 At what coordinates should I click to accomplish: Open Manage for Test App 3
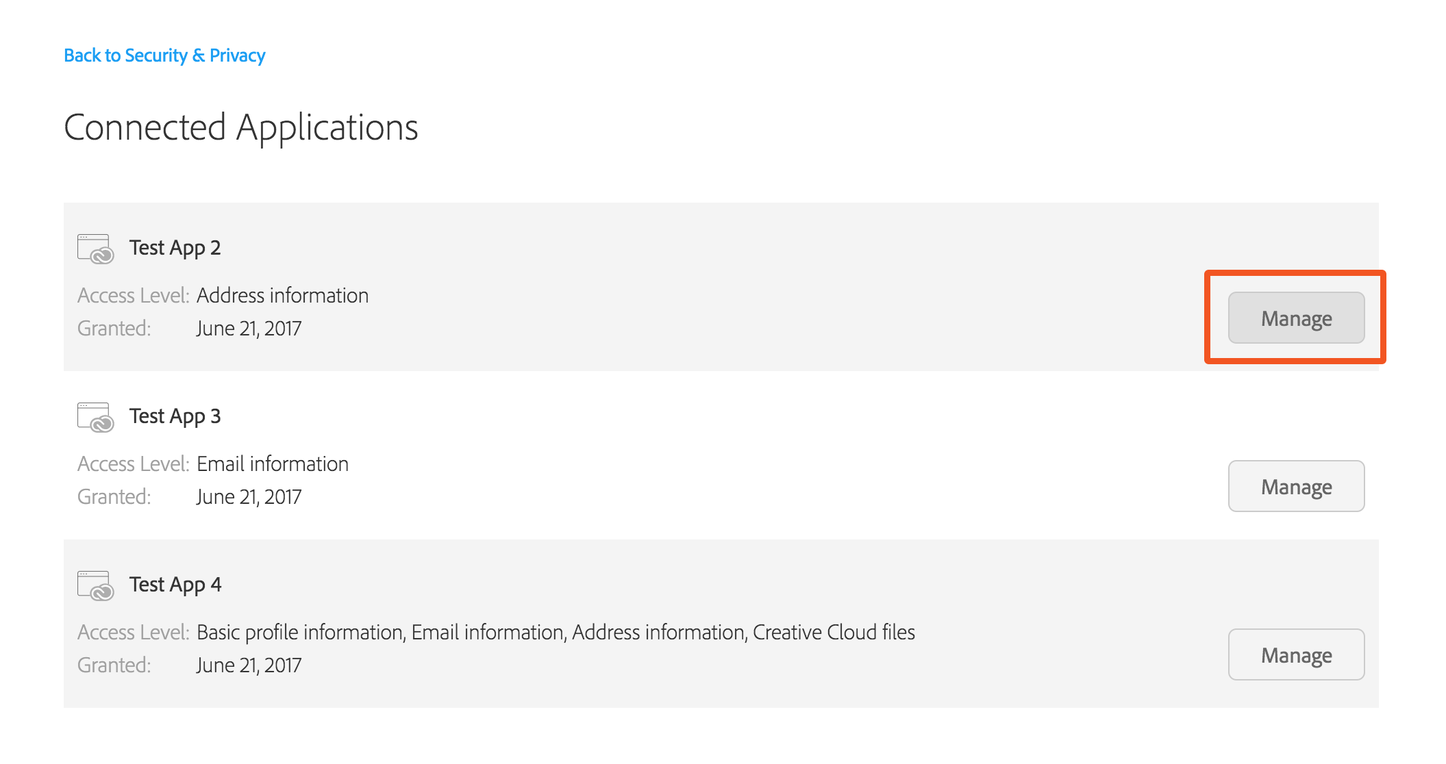pyautogui.click(x=1296, y=486)
